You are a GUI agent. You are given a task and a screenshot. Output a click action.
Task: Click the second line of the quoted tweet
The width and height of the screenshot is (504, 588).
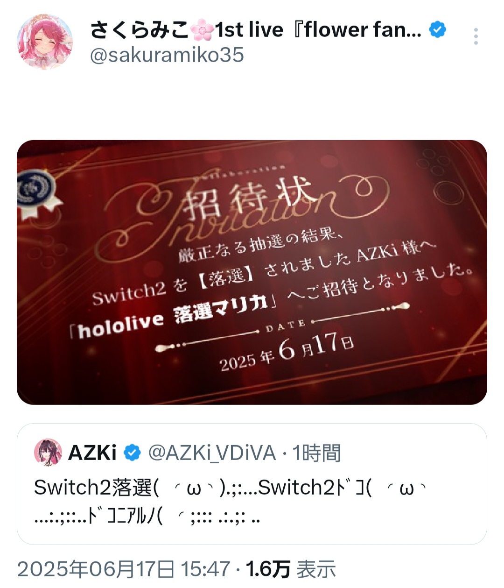pyautogui.click(x=147, y=517)
